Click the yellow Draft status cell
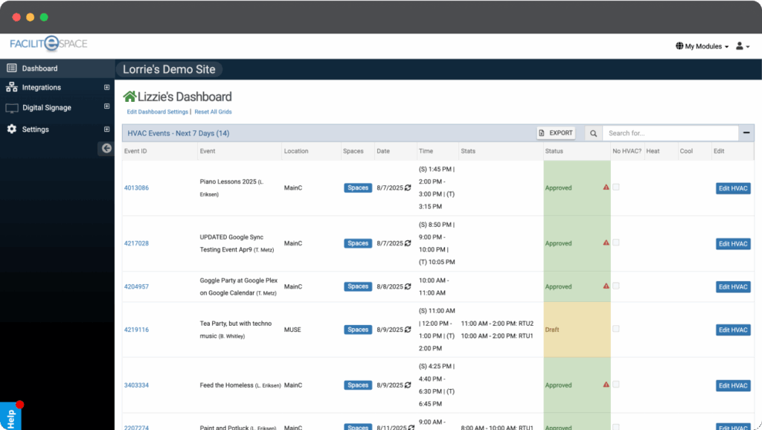The width and height of the screenshot is (762, 430). click(x=577, y=330)
